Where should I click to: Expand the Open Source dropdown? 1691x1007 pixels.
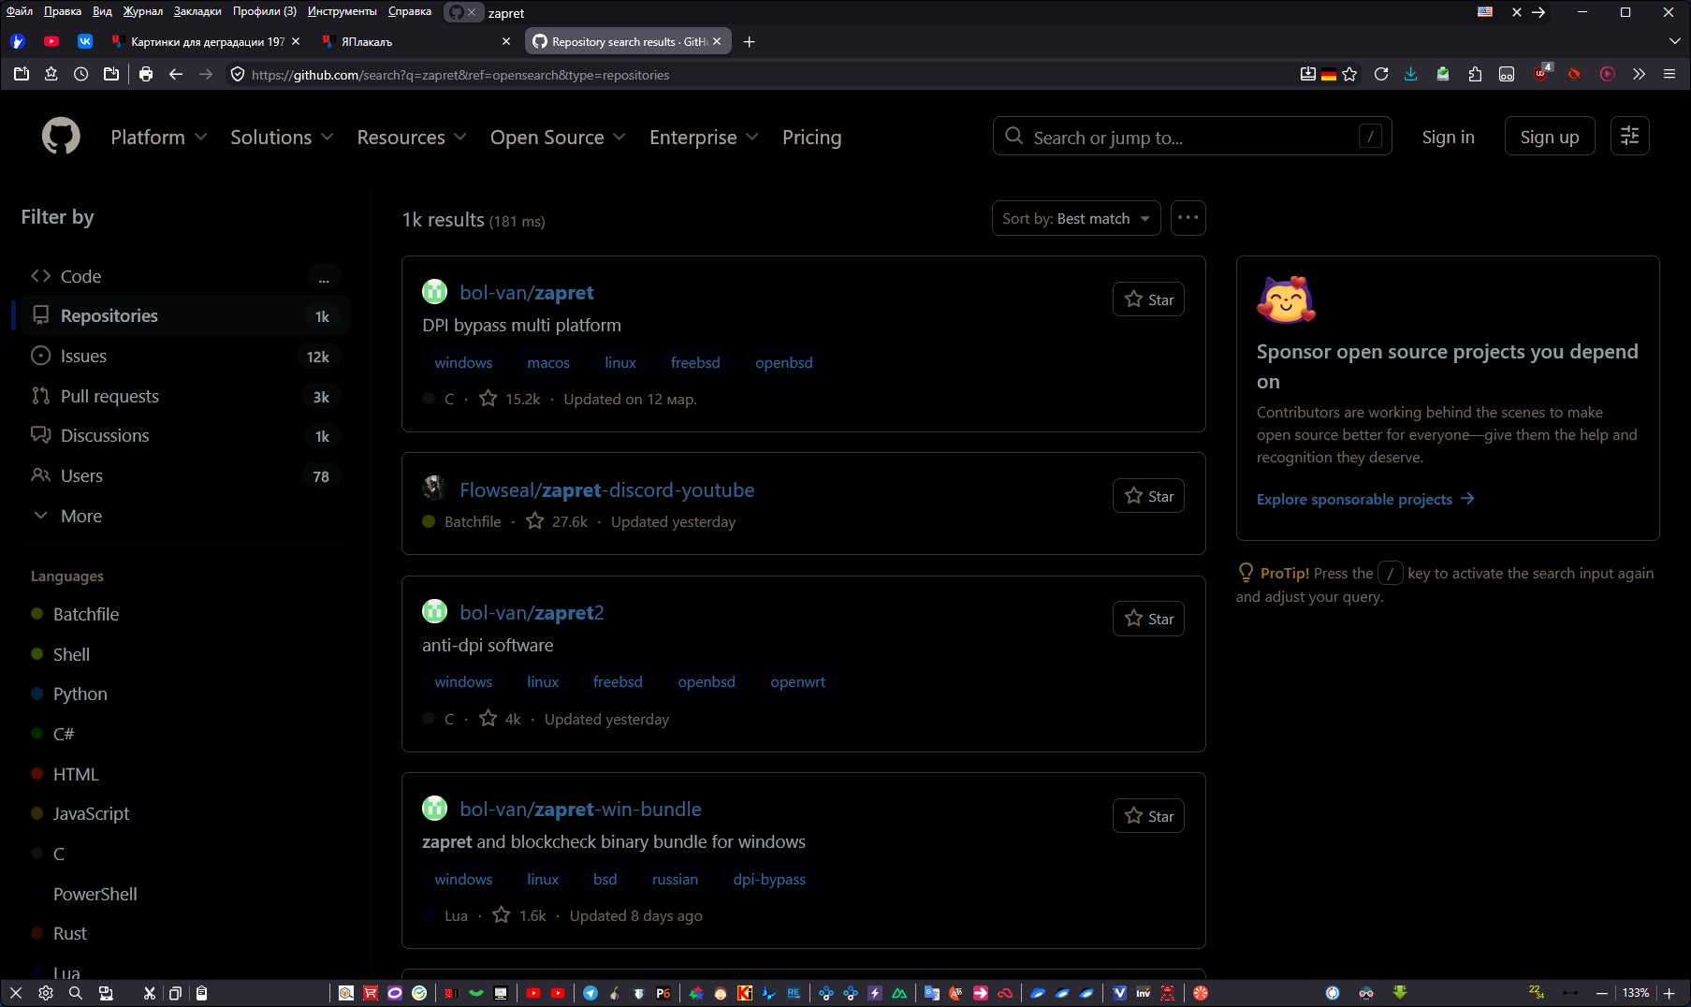[x=558, y=137]
